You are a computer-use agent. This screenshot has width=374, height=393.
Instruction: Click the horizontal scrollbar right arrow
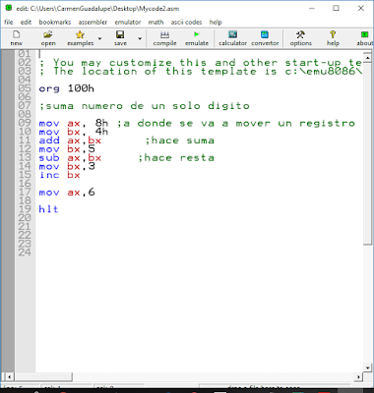coord(358,377)
